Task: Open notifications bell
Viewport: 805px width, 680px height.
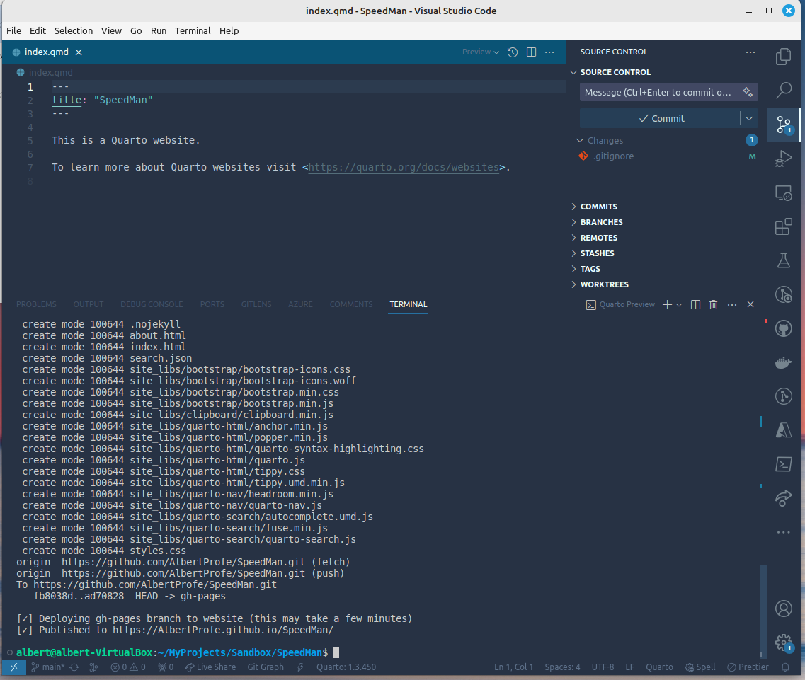Action: pyautogui.click(x=785, y=667)
